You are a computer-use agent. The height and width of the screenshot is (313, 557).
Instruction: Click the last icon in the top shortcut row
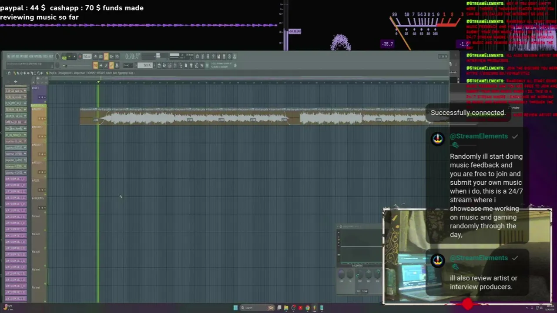click(235, 56)
